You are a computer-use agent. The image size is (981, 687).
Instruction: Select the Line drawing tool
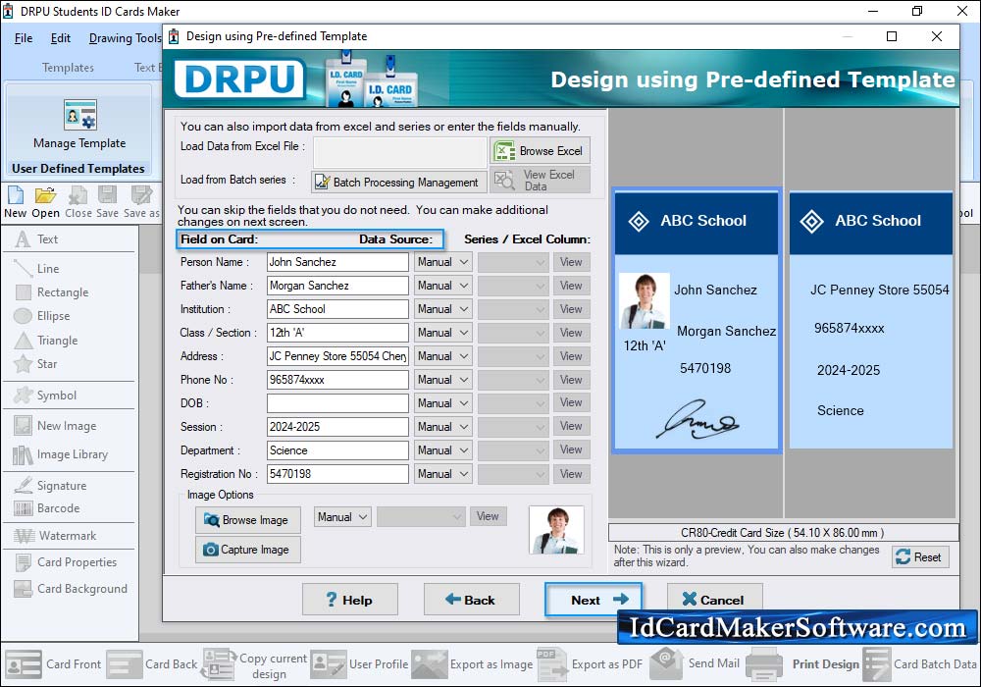(36, 268)
